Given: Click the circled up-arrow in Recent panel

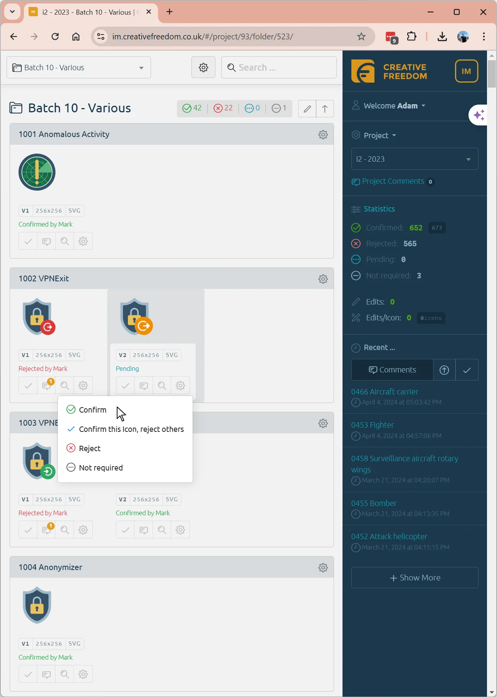Looking at the screenshot, I should pos(444,370).
